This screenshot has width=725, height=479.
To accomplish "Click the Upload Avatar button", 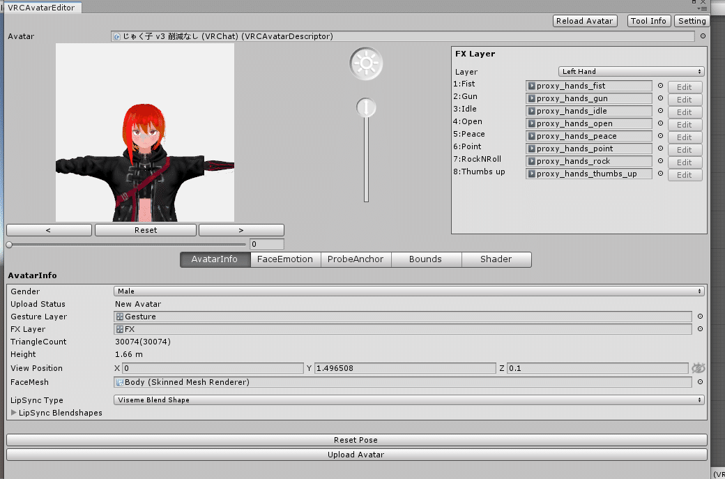I will (x=356, y=455).
